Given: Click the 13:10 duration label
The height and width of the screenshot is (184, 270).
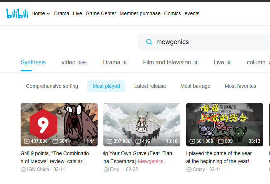Looking at the screenshot, I should 171,141.
